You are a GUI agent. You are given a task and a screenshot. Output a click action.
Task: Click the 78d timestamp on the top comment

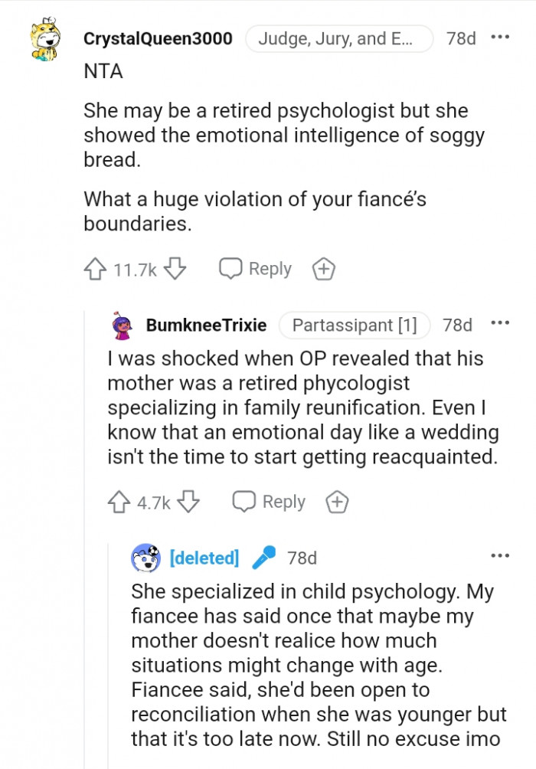click(x=461, y=38)
